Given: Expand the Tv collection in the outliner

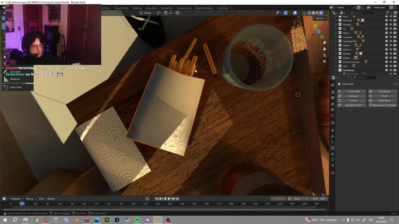Looking at the screenshot, I should [x=336, y=29].
